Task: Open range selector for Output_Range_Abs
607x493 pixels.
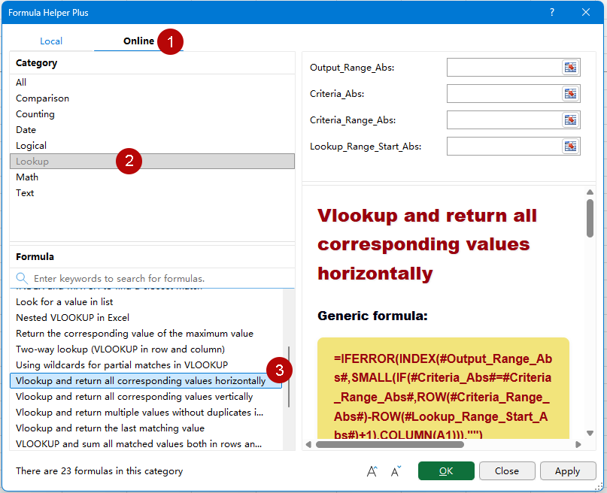Action: [570, 68]
